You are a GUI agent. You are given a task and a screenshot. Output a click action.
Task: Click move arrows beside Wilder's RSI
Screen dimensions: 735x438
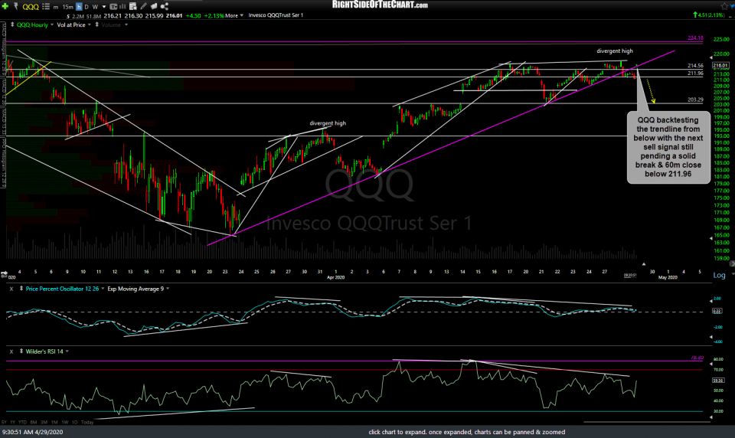click(21, 351)
